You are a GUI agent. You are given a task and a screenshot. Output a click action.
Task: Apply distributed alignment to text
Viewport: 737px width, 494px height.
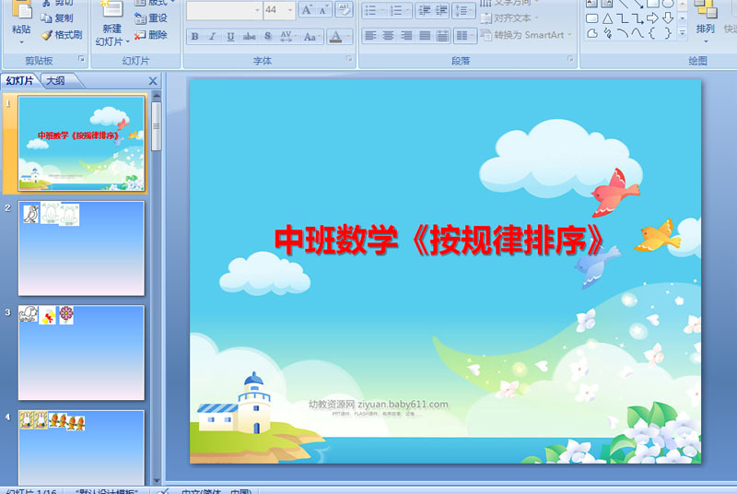(442, 36)
